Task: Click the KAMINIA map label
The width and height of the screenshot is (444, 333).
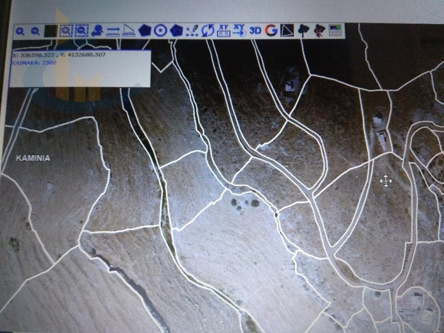Action: point(33,158)
